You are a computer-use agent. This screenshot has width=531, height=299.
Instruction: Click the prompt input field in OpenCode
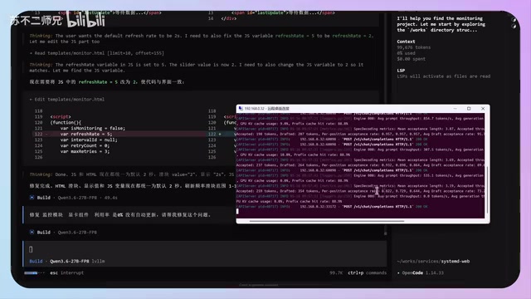click(205, 249)
